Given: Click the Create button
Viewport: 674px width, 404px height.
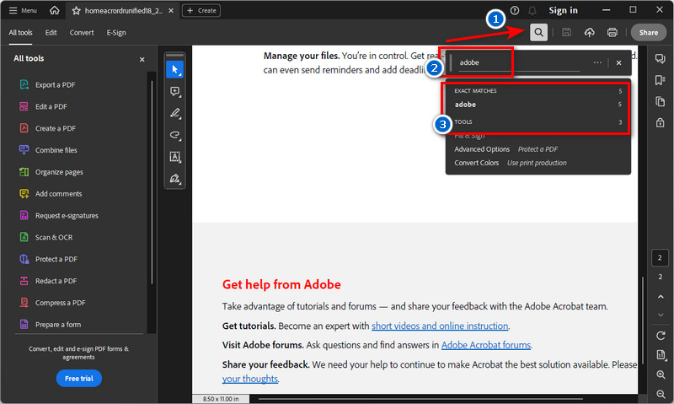Looking at the screenshot, I should tap(201, 10).
